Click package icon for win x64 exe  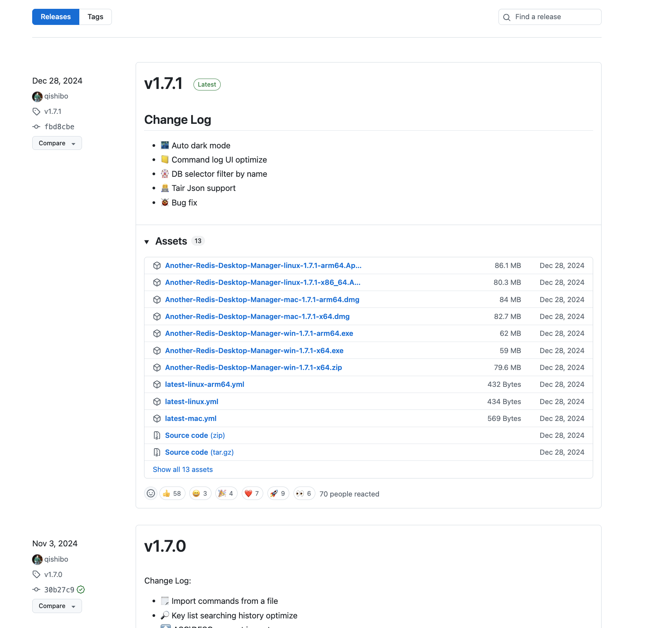tap(157, 350)
